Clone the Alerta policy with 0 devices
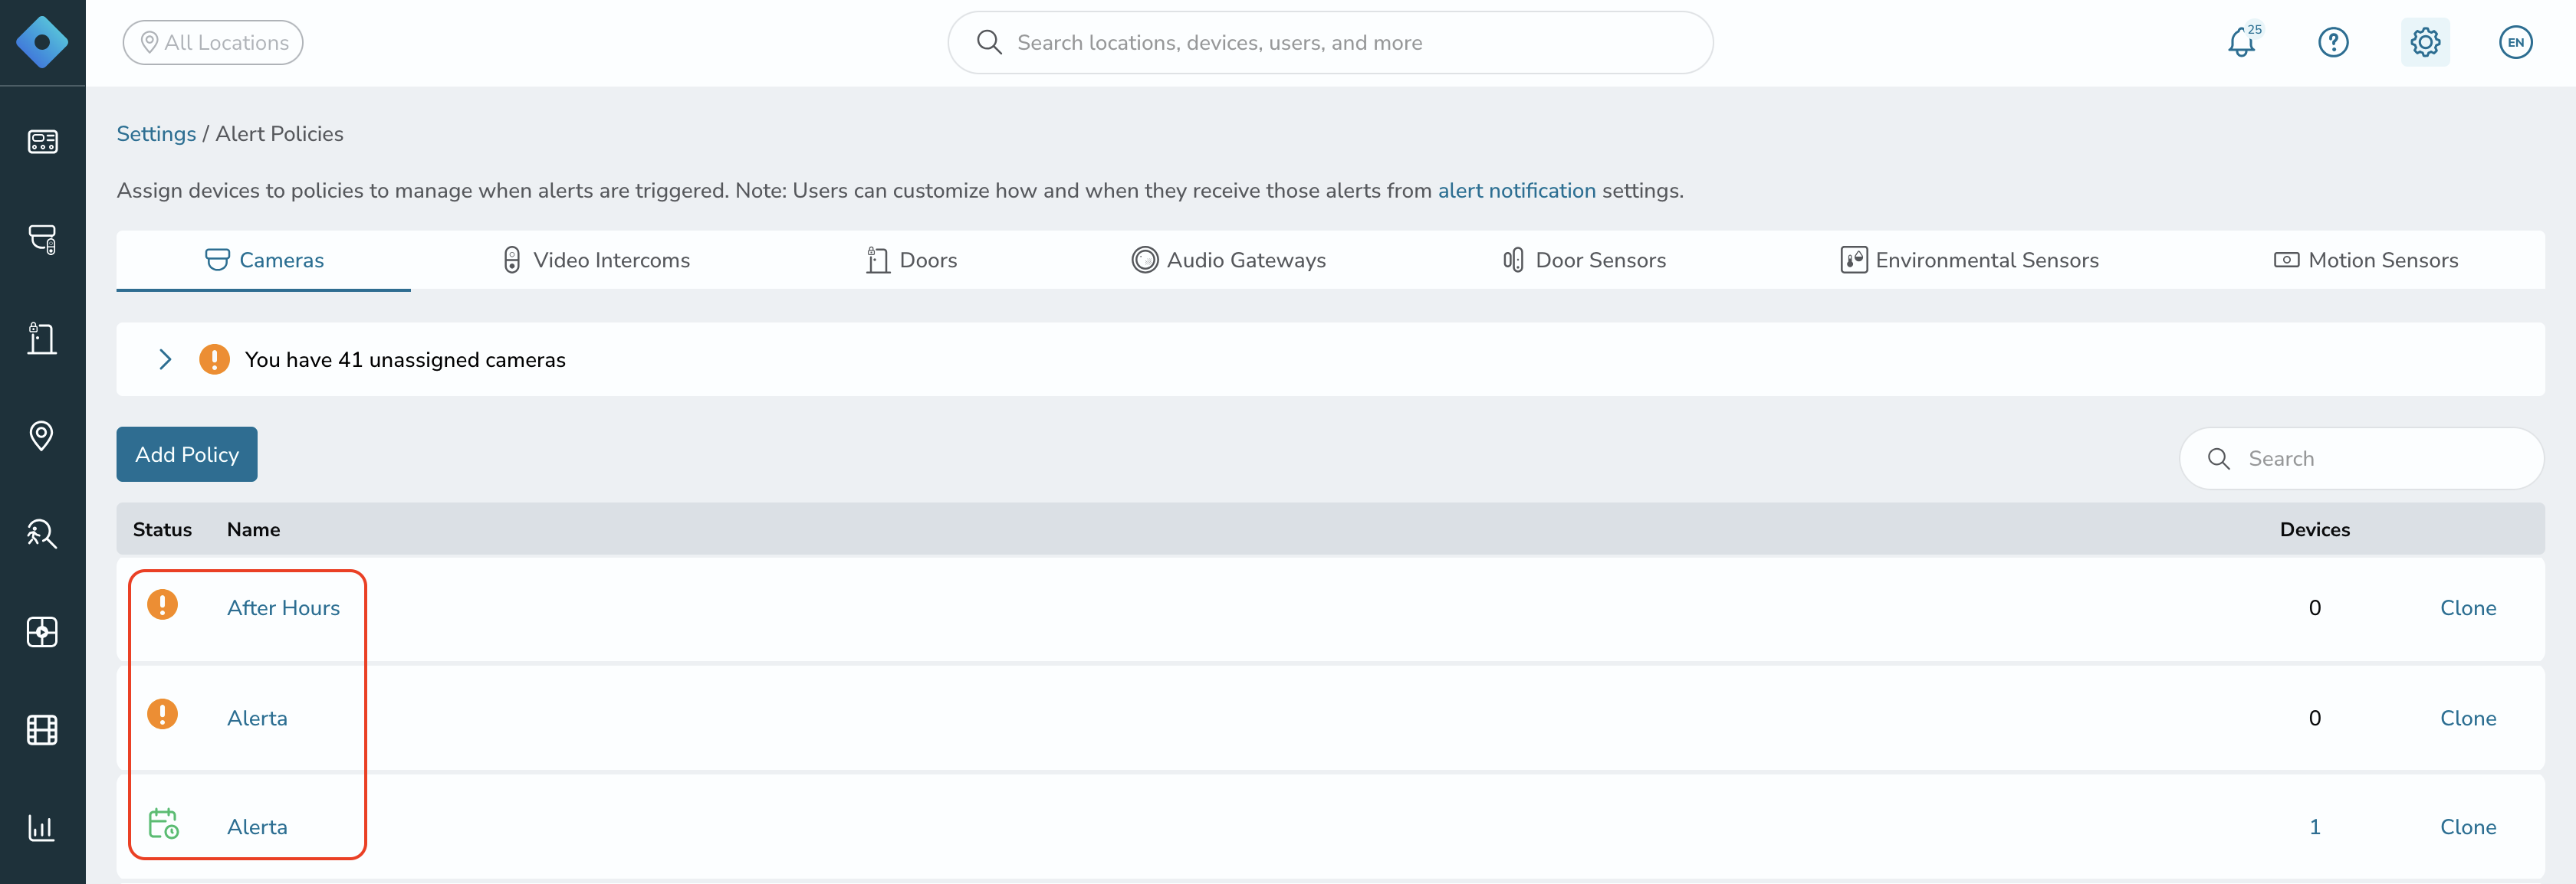This screenshot has height=884, width=2576. pos(2468,719)
